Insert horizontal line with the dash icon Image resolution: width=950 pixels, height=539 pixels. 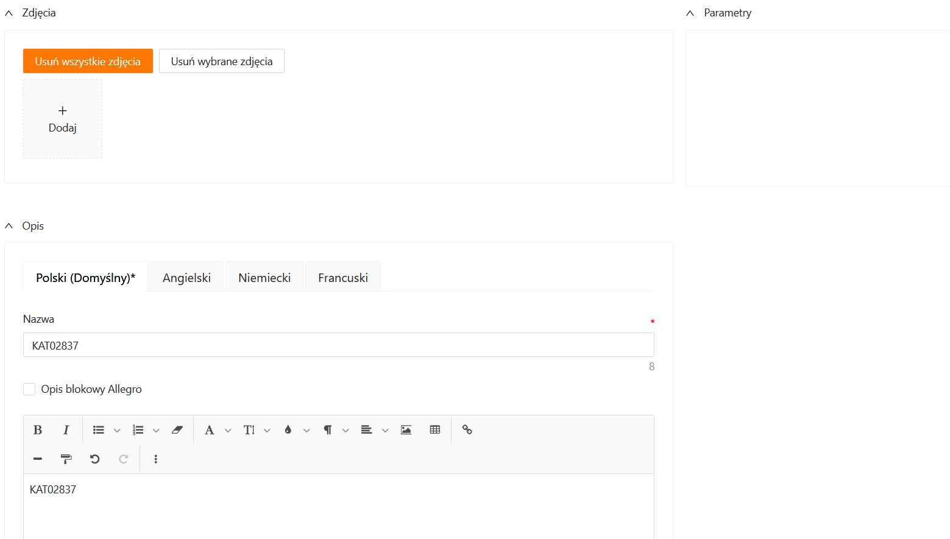point(38,459)
